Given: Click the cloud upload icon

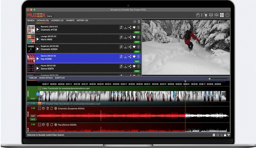Looking at the screenshot, I should coord(216,15).
